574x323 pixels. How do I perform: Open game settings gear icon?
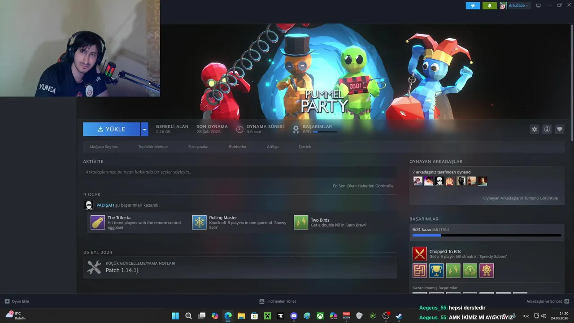535,129
